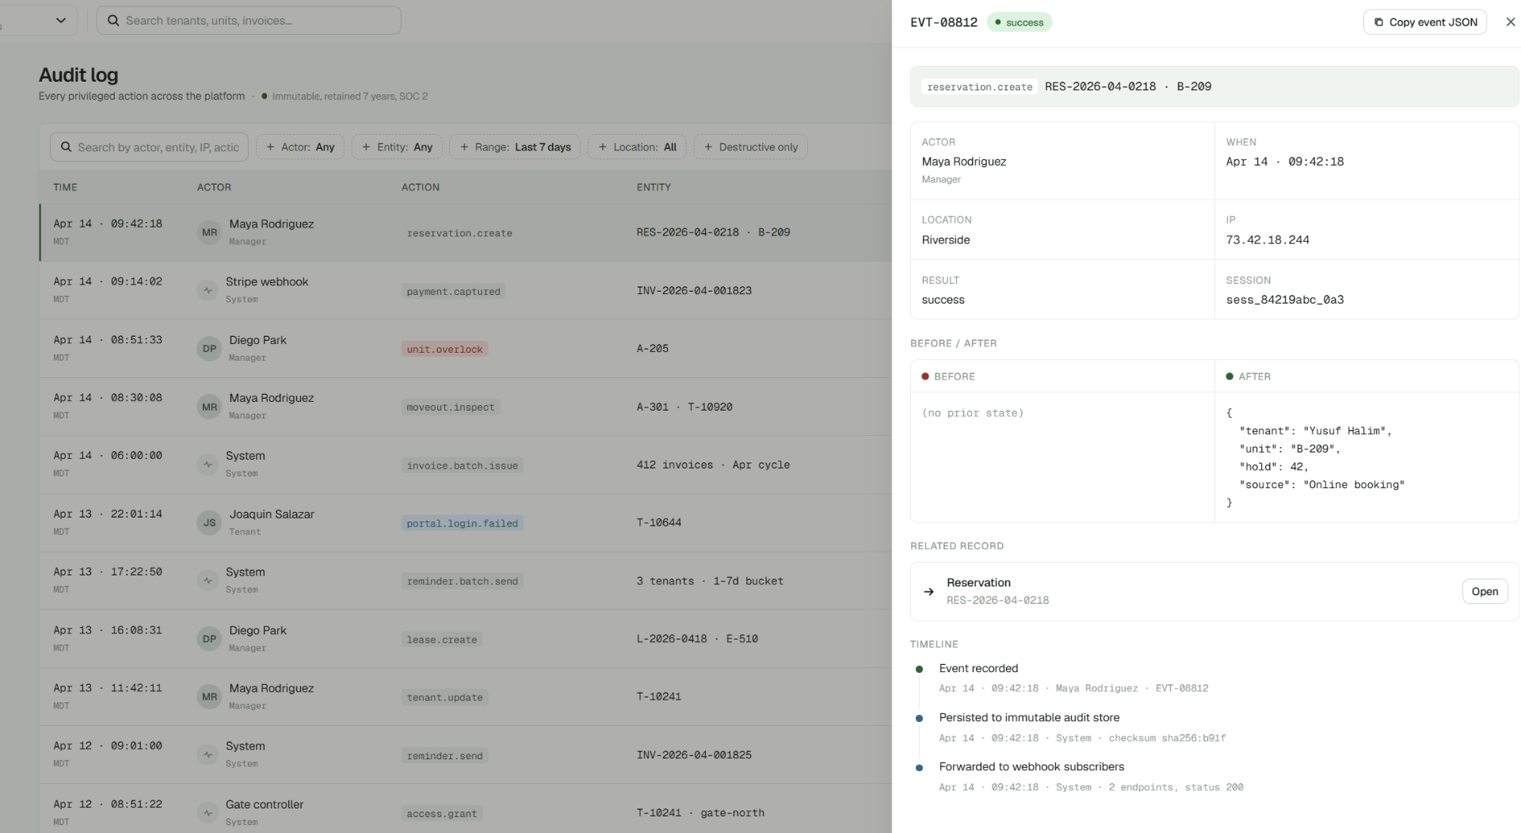Open the related Reservation record

tap(1485, 591)
